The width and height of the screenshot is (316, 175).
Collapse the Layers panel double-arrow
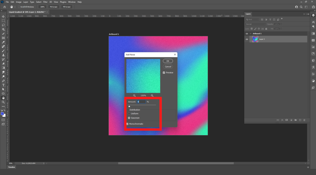pos(304,14)
